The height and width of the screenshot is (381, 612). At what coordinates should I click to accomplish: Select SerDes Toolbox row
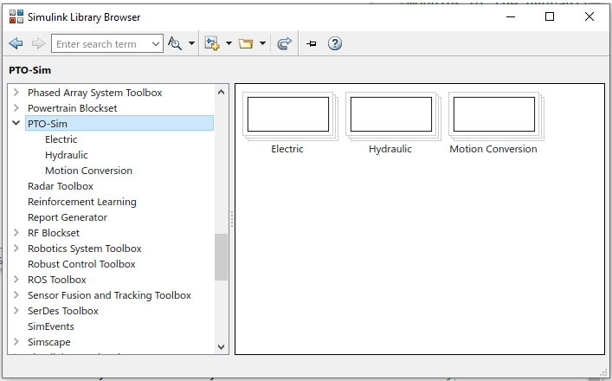[63, 311]
